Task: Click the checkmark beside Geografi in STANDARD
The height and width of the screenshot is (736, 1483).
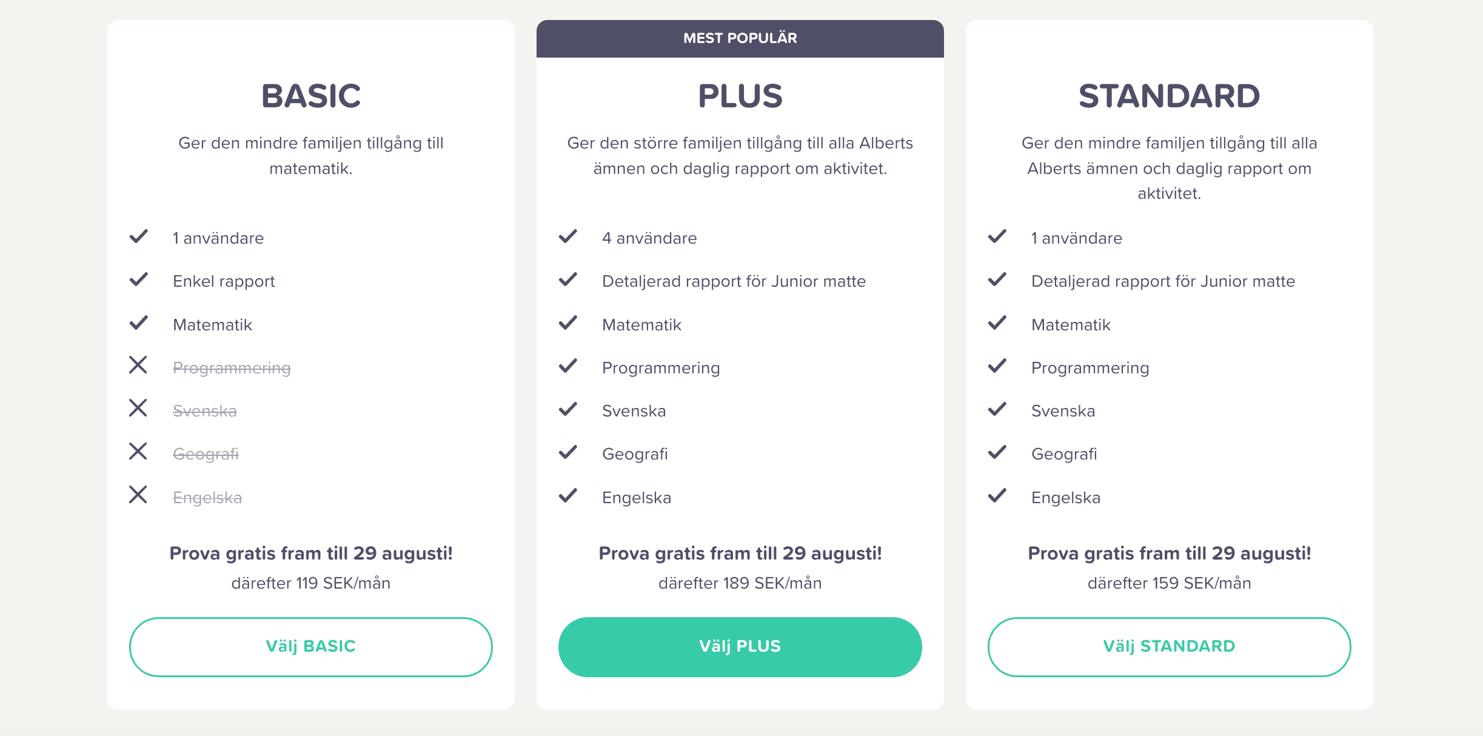Action: (997, 452)
